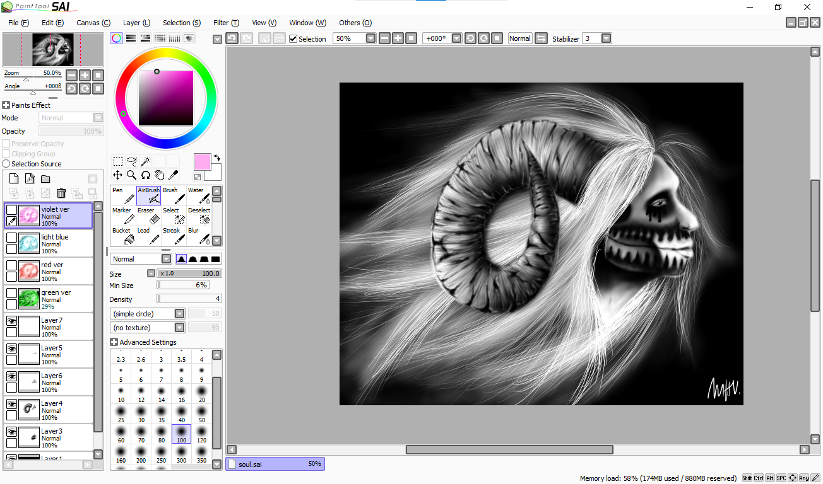Viewport: 823px width, 484px height.
Task: Open the 50% zoom dropdown in toolbar
Action: pyautogui.click(x=370, y=38)
